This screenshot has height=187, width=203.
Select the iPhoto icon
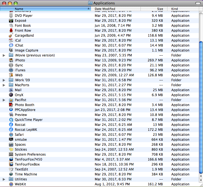(x=11, y=60)
